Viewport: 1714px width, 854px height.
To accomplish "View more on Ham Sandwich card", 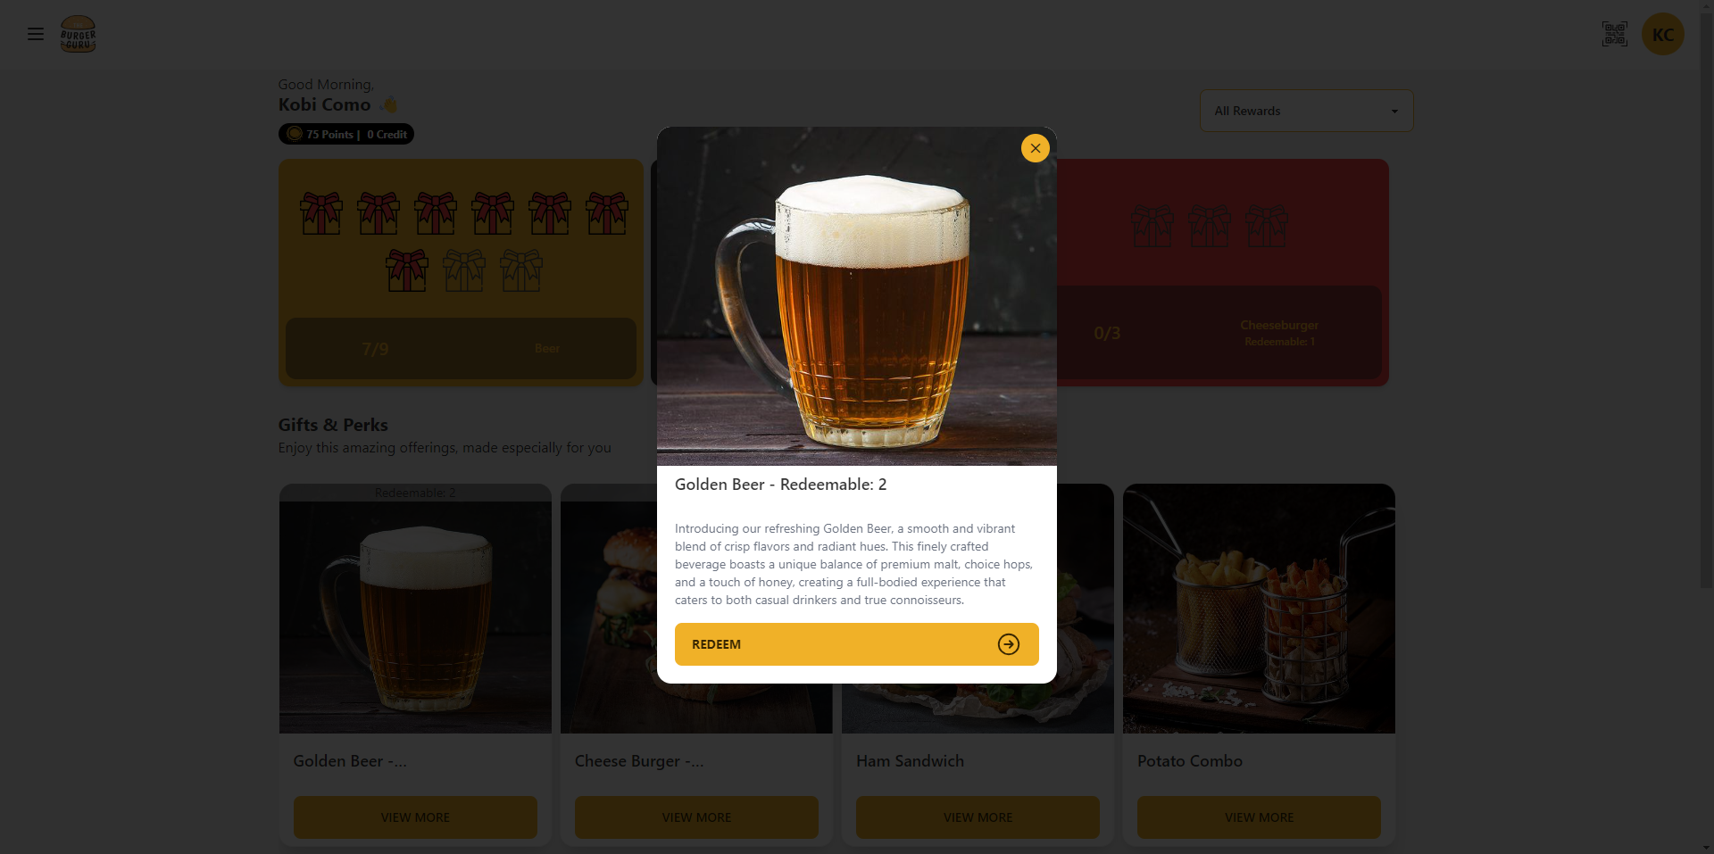I will click(978, 817).
